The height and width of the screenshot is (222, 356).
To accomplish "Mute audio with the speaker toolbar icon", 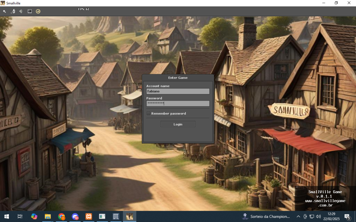I will 21,11.
